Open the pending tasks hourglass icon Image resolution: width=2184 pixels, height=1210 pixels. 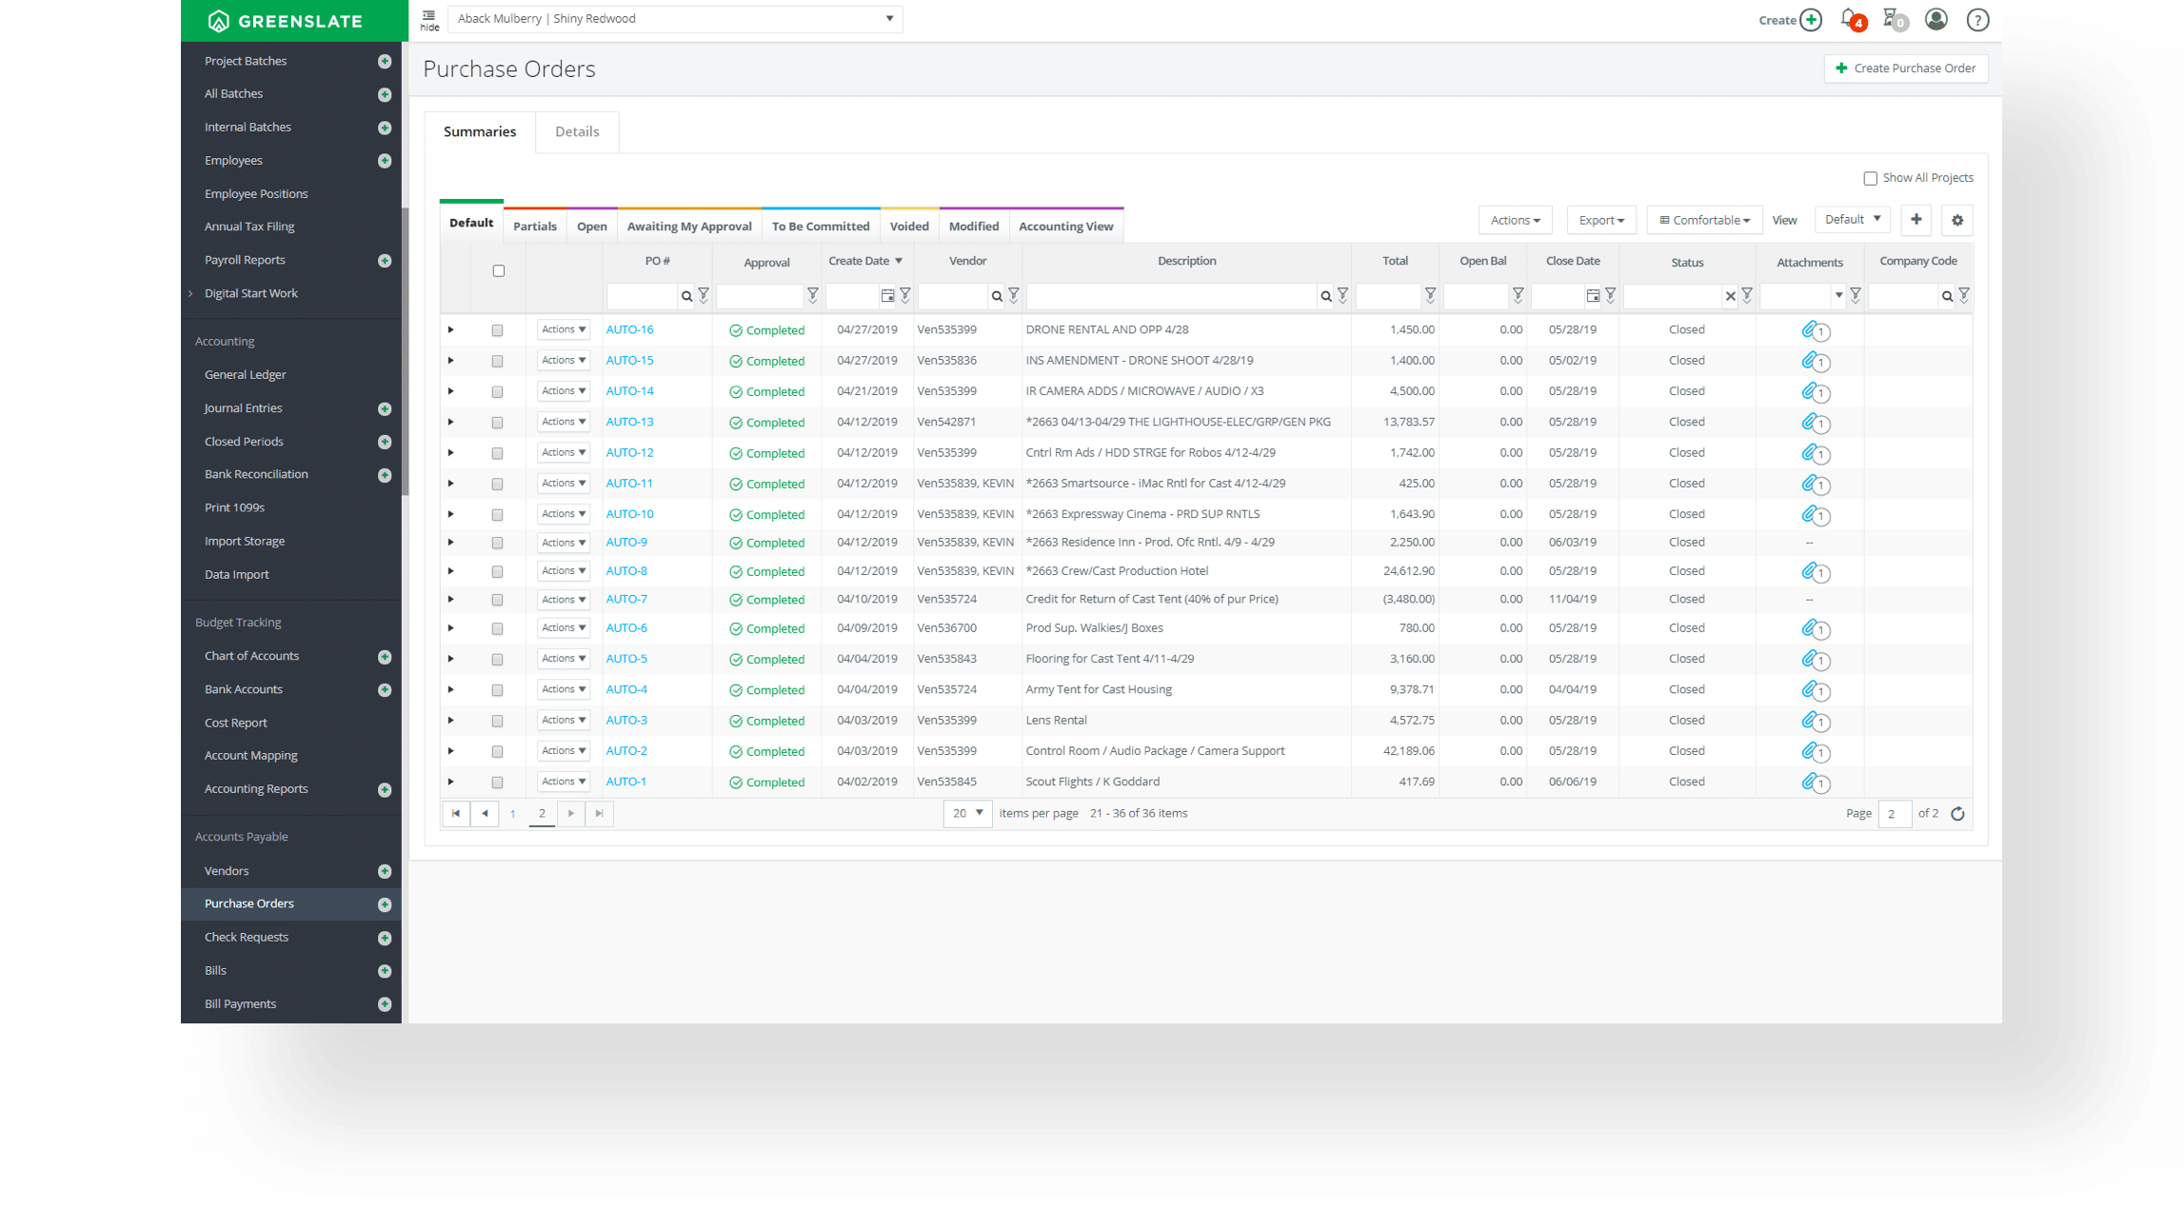1894,19
